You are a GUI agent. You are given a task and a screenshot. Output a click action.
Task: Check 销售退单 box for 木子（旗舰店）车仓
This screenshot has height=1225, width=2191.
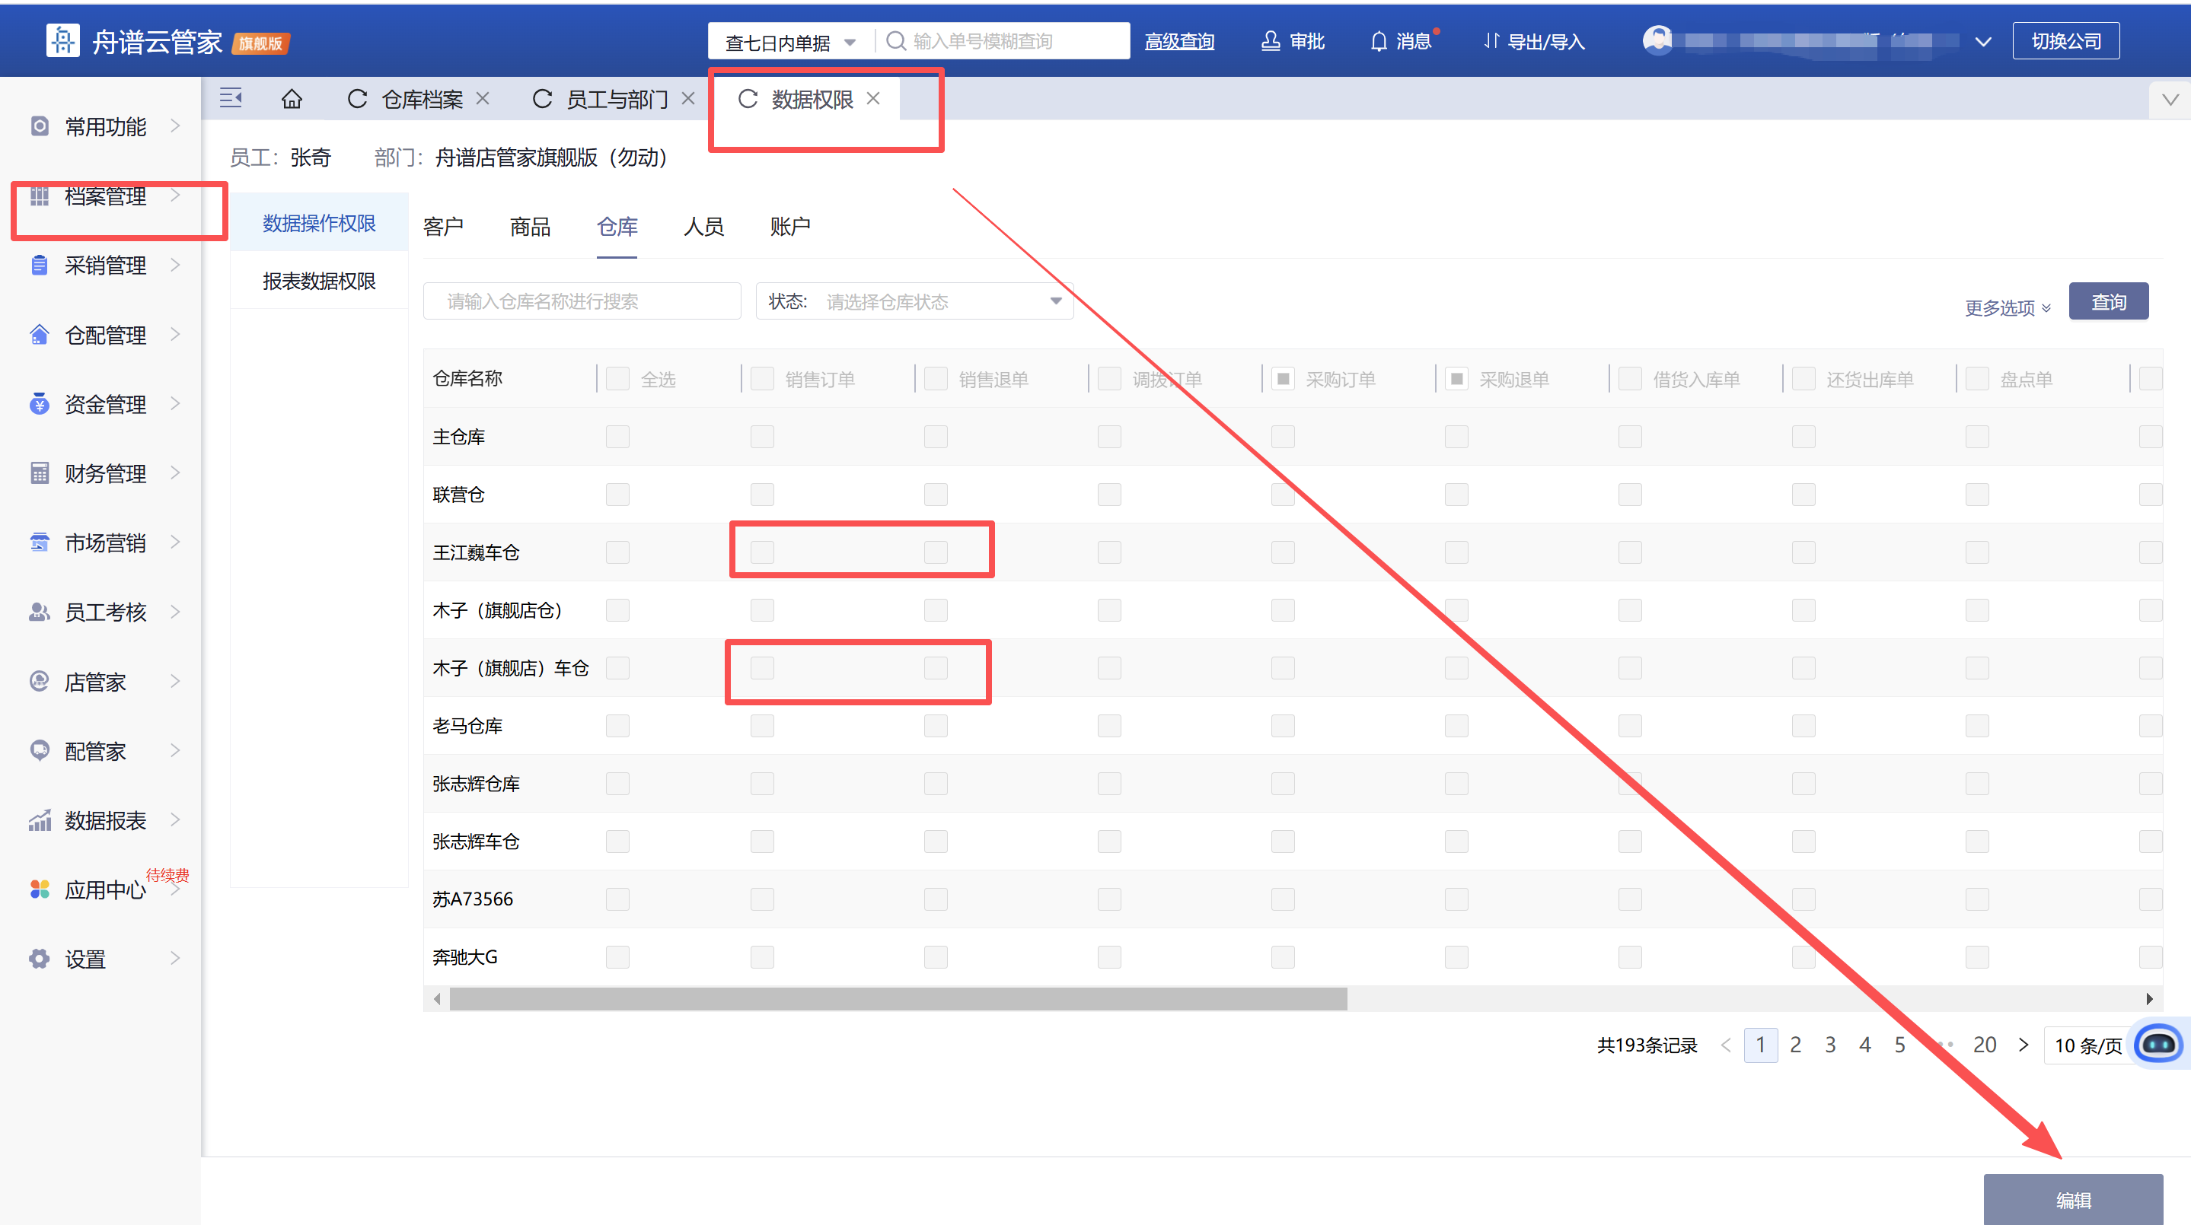click(x=936, y=667)
